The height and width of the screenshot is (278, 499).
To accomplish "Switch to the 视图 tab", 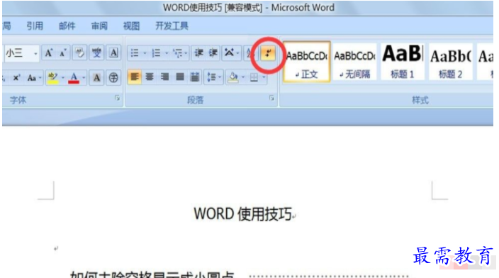I will (131, 26).
